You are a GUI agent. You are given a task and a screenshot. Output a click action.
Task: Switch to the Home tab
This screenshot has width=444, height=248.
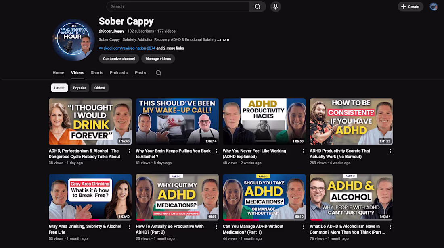coord(59,73)
